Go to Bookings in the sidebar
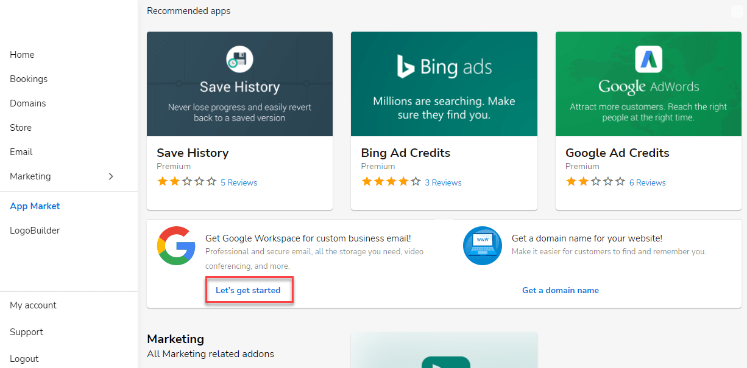 [29, 79]
